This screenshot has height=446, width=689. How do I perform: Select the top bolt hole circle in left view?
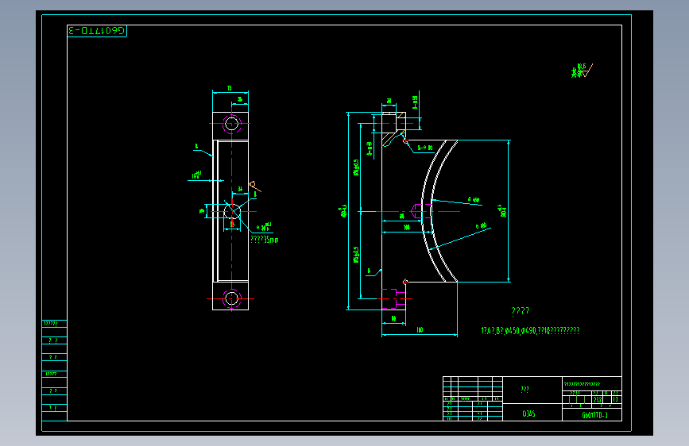[231, 124]
